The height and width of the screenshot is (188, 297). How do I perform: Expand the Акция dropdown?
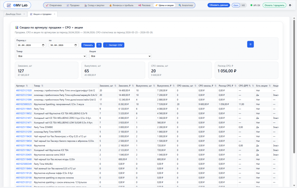120,56
